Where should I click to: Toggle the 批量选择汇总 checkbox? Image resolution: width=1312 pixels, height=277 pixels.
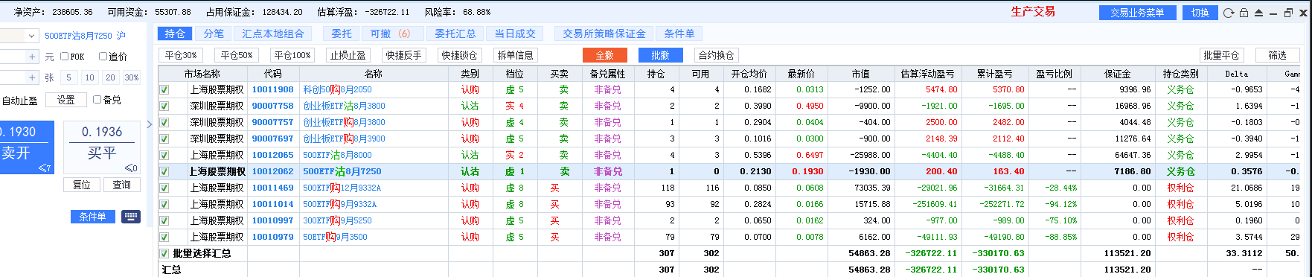pos(164,253)
